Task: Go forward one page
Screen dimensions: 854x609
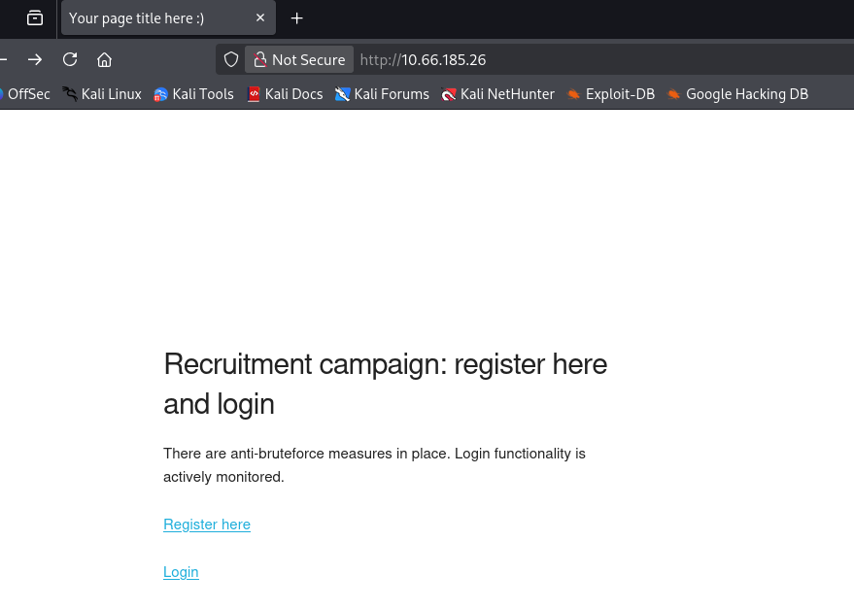Action: coord(35,59)
